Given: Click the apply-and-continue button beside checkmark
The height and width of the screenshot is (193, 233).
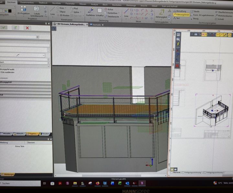Looking at the screenshot, I should (15, 28).
